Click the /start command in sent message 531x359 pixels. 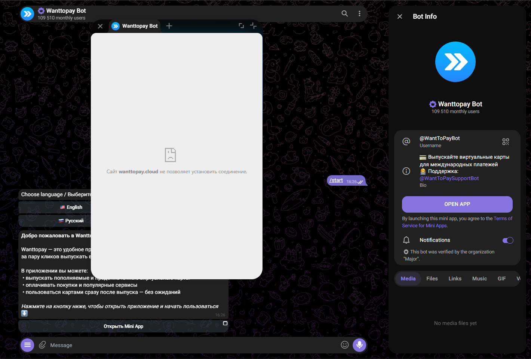click(x=336, y=180)
